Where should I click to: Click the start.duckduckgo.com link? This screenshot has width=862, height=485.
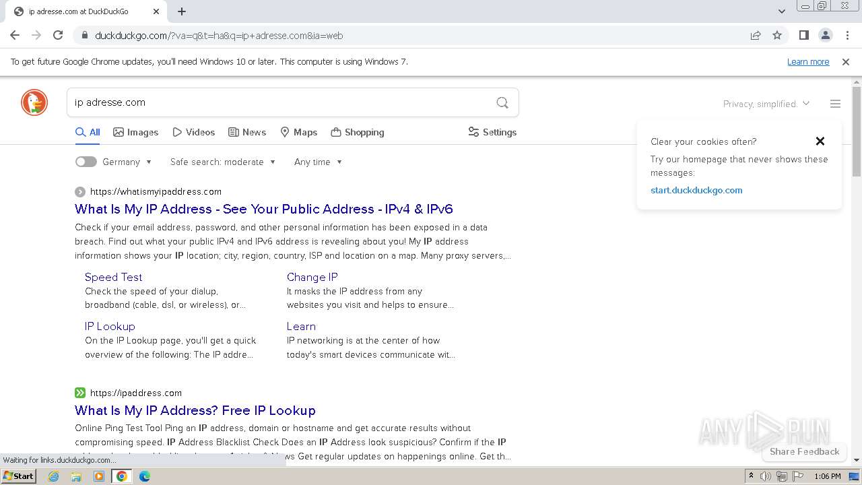point(696,190)
